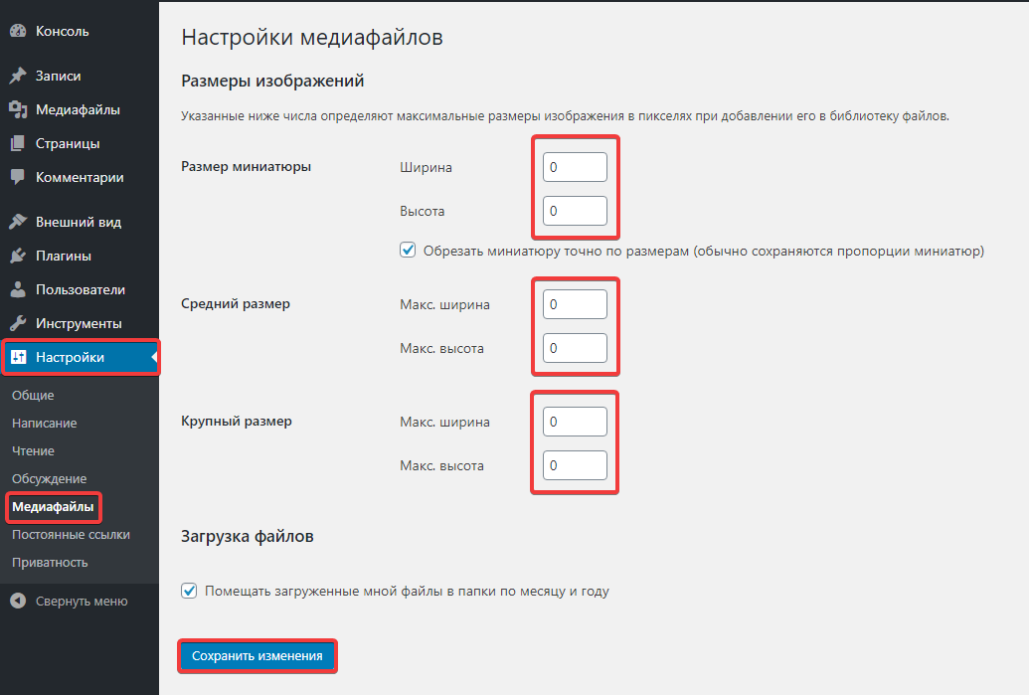Screen dimensions: 1029x695
Task: Click the Записи pin icon
Action: (18, 76)
